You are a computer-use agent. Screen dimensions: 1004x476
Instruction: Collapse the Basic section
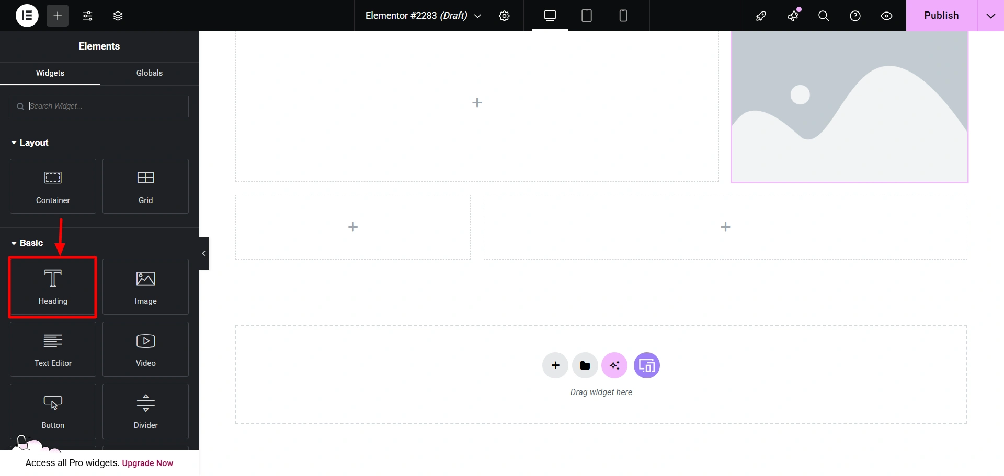click(27, 243)
